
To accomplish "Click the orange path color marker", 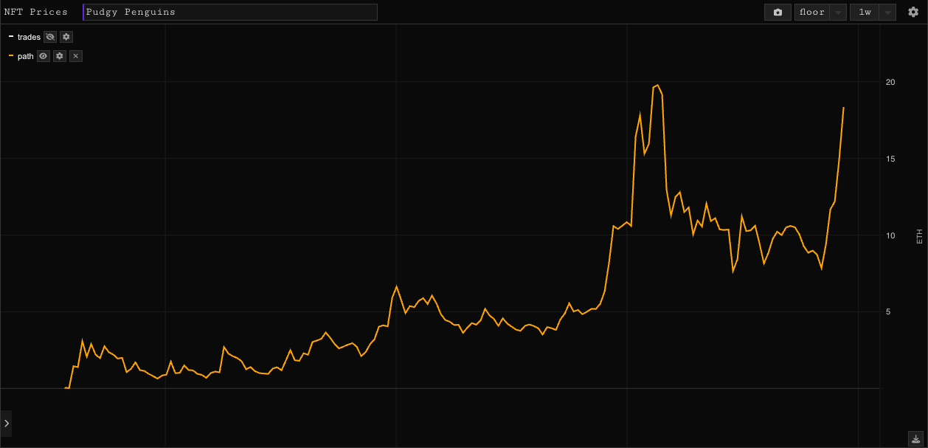I will pyautogui.click(x=11, y=56).
